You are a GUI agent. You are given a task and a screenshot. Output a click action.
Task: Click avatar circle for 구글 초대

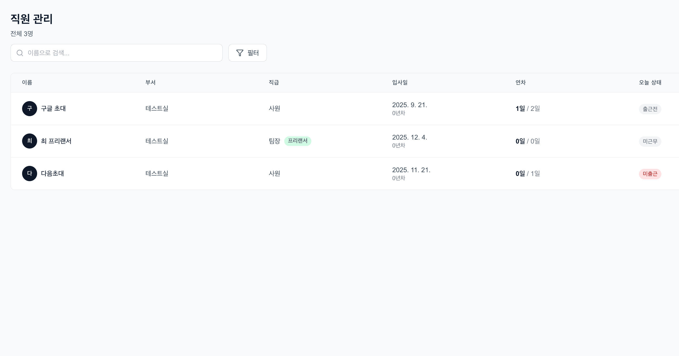(29, 109)
